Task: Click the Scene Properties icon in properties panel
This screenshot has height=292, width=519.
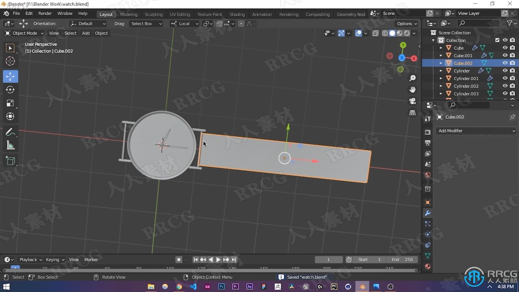Action: click(x=428, y=164)
